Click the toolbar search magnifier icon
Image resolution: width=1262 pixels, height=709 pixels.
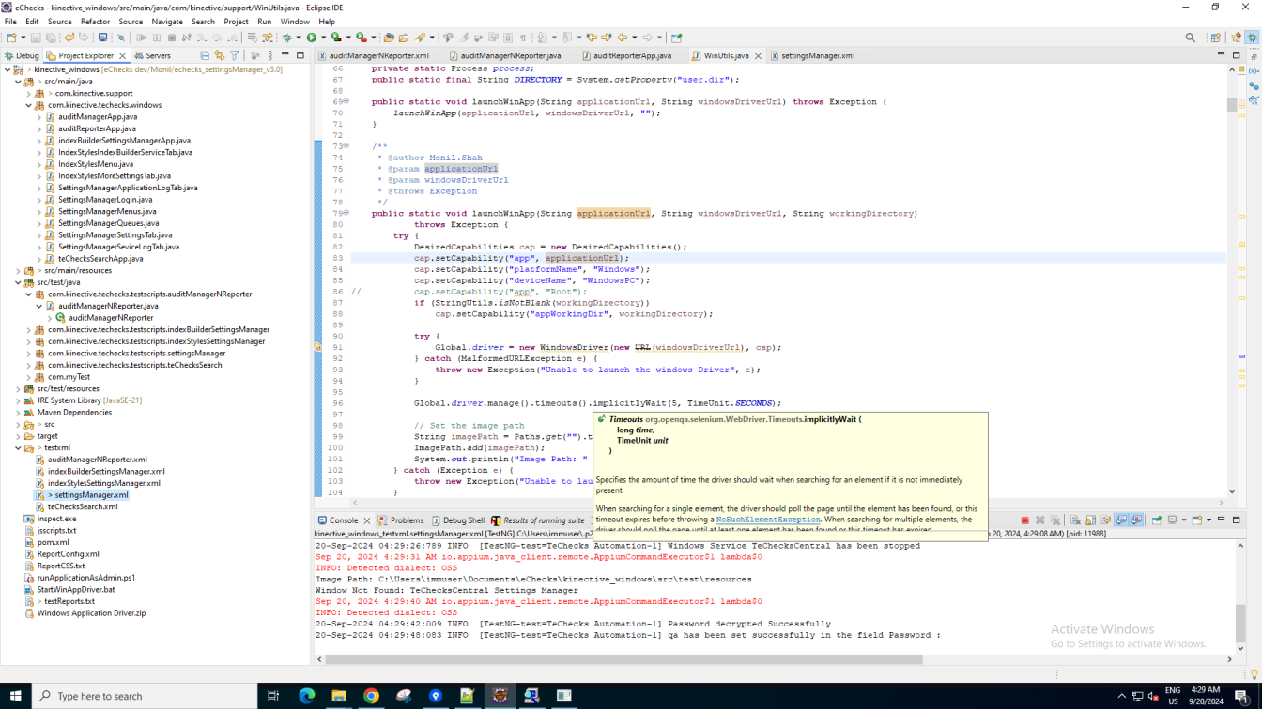click(x=1191, y=38)
